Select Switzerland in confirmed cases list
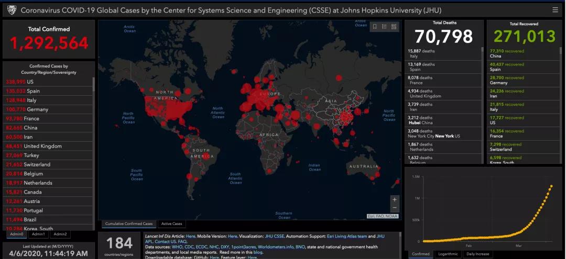Viewport: 566px width, 259px height. tap(47, 165)
